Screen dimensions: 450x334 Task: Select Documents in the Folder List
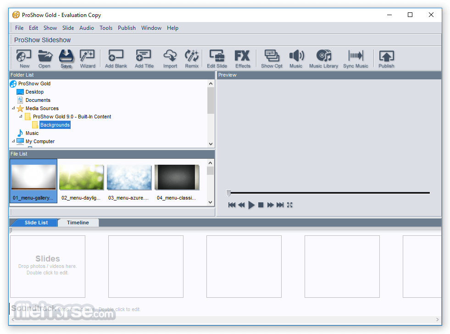(x=38, y=100)
